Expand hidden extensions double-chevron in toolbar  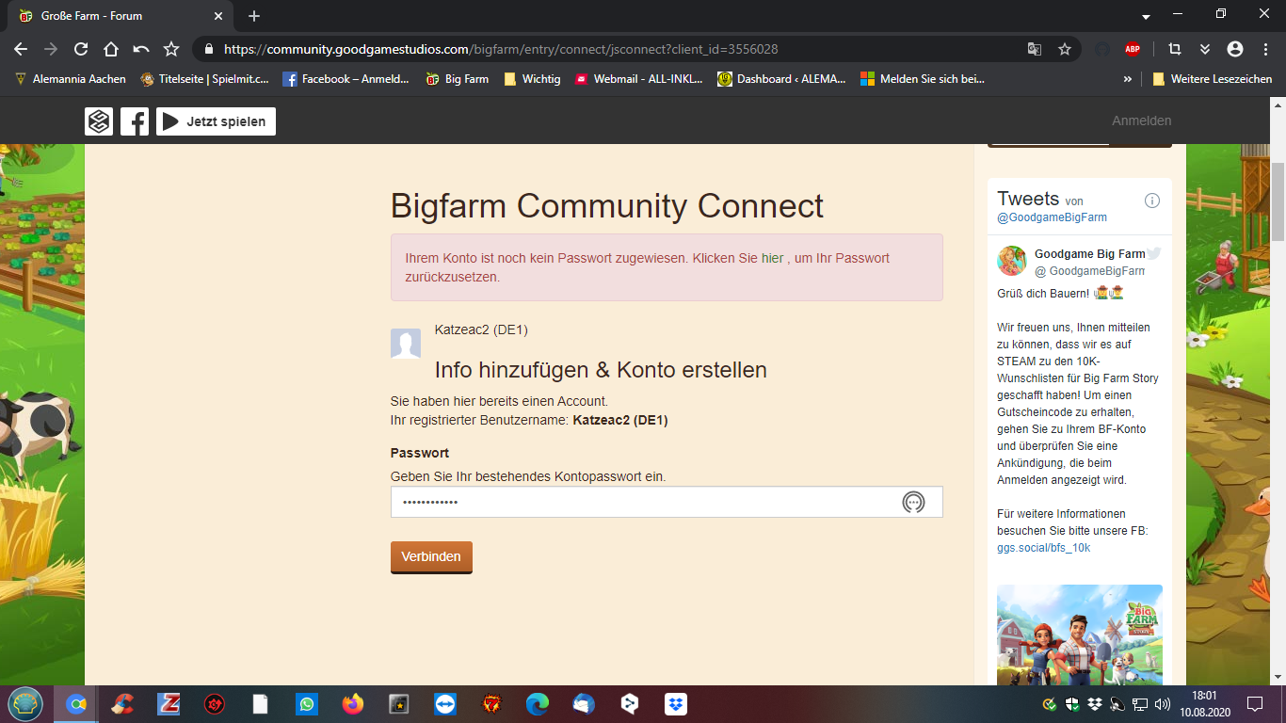(x=1205, y=49)
